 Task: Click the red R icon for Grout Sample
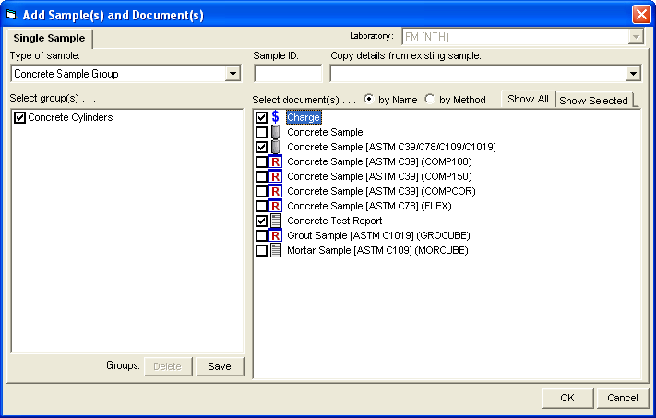[275, 235]
